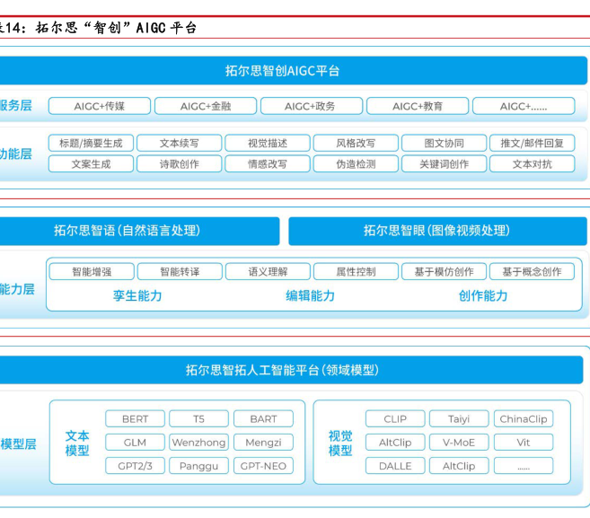Viewport: 590px width, 518px height.
Task: Click the 智能增强 capability box
Action: click(92, 272)
